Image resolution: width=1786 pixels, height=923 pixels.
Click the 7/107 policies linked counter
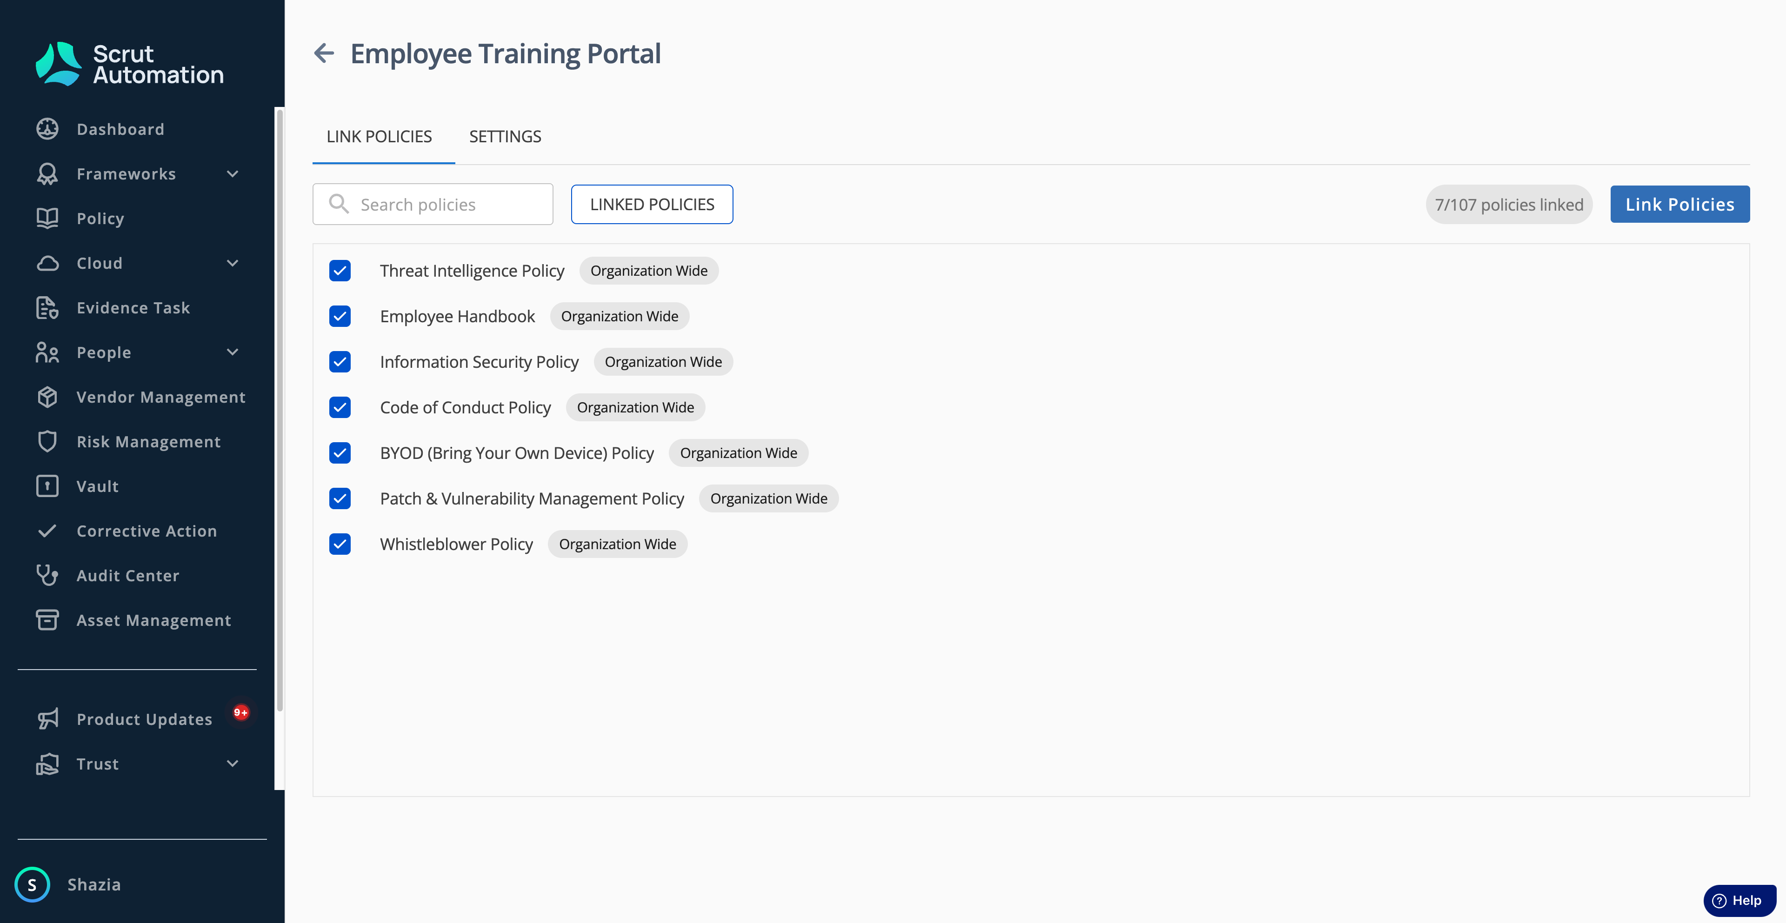tap(1509, 205)
